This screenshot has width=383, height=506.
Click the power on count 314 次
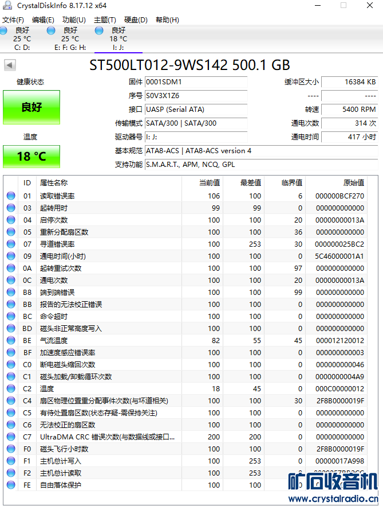349,123
